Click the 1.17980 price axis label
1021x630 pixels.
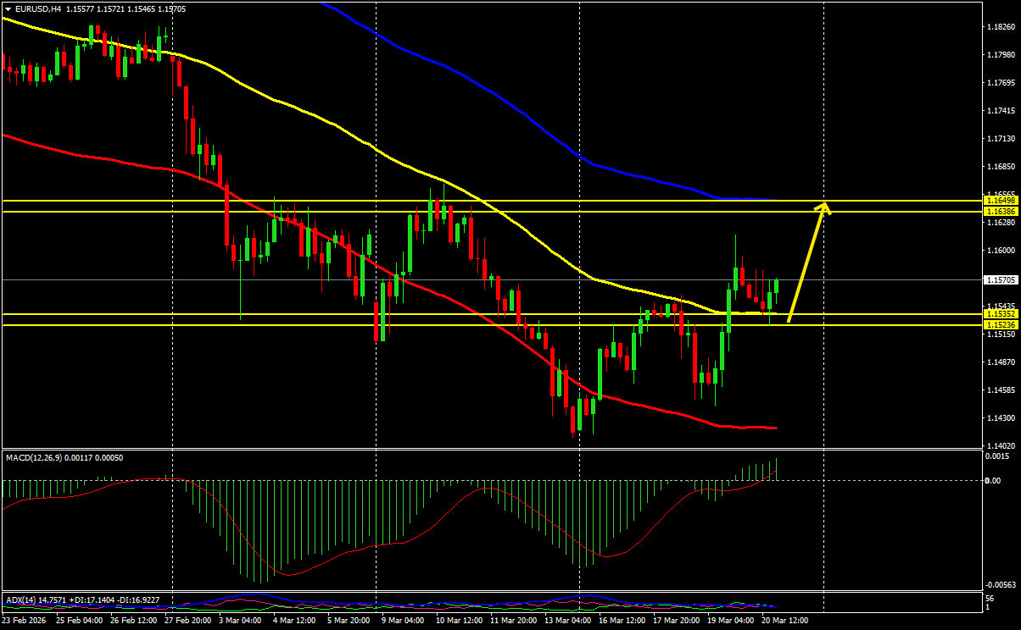(1001, 55)
